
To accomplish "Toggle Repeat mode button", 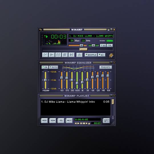I will [102, 55].
